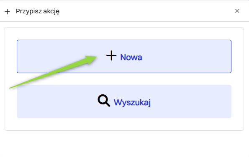Add a new action via Nowa
249x157 pixels.
(x=124, y=56)
